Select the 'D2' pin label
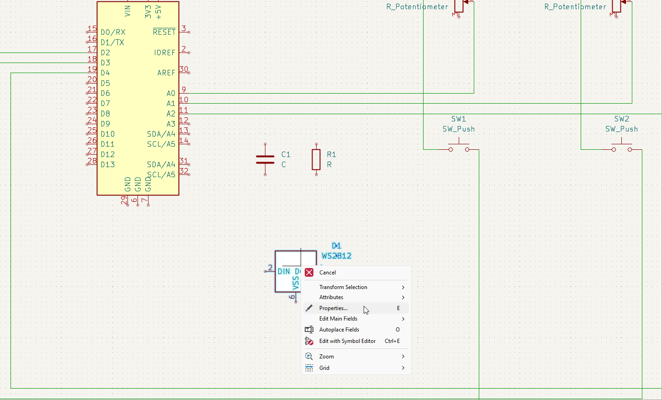This screenshot has height=400, width=662. click(x=106, y=53)
